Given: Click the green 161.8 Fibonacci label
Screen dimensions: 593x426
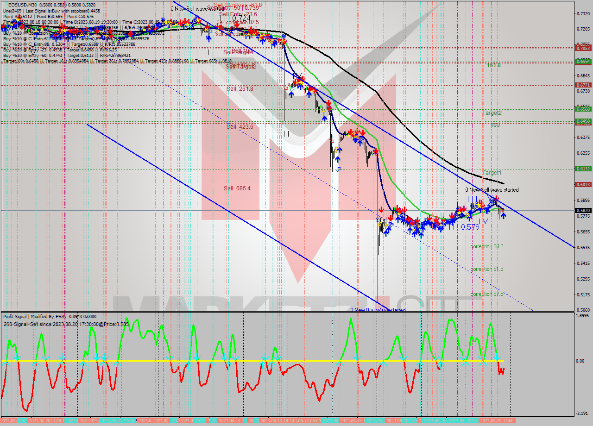Looking at the screenshot, I should 493,65.
